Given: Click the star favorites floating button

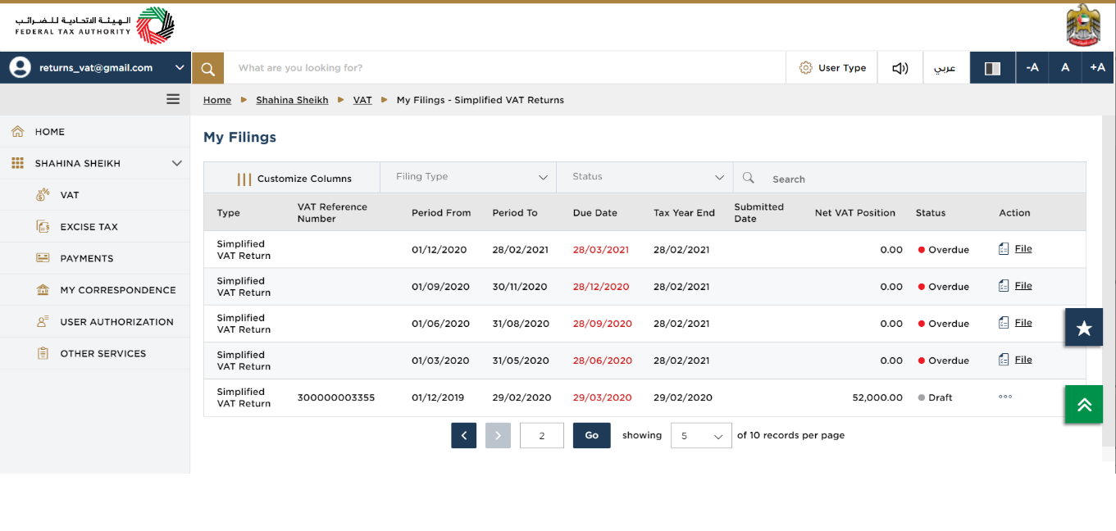Looking at the screenshot, I should point(1084,328).
